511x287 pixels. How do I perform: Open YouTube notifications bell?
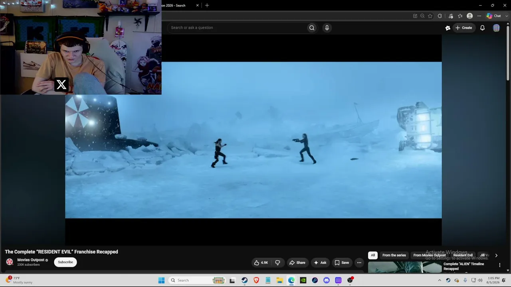point(482,28)
